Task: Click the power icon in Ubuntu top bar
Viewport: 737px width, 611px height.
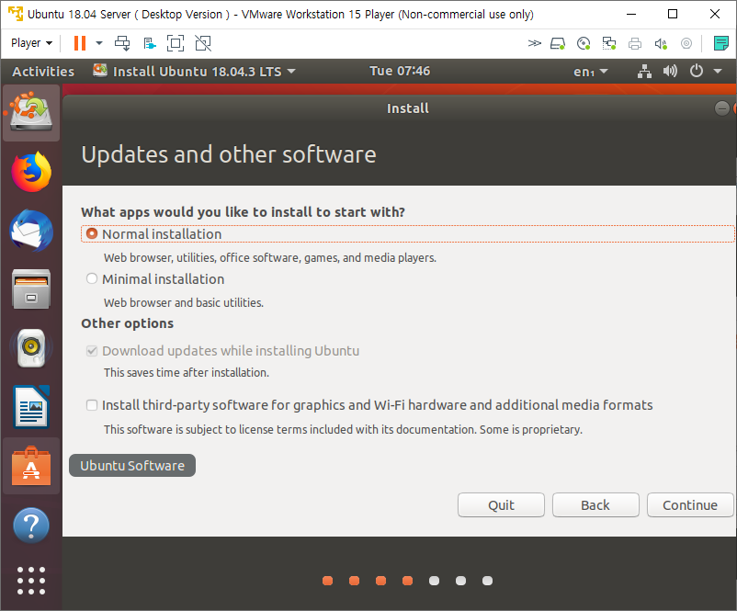Action: (x=697, y=71)
